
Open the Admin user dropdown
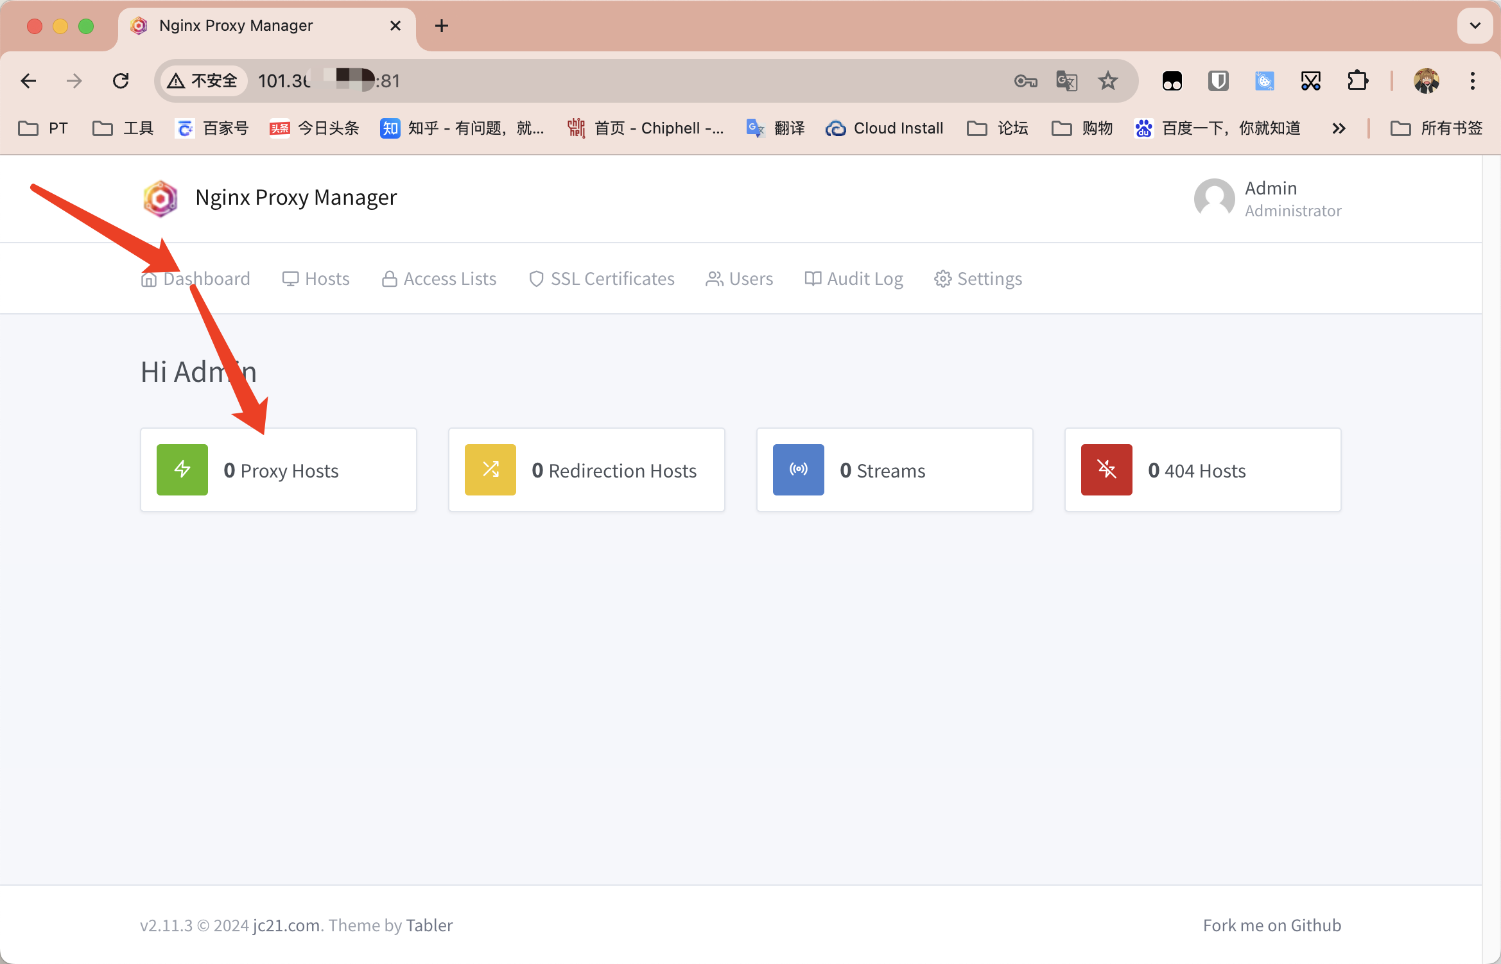point(1267,198)
